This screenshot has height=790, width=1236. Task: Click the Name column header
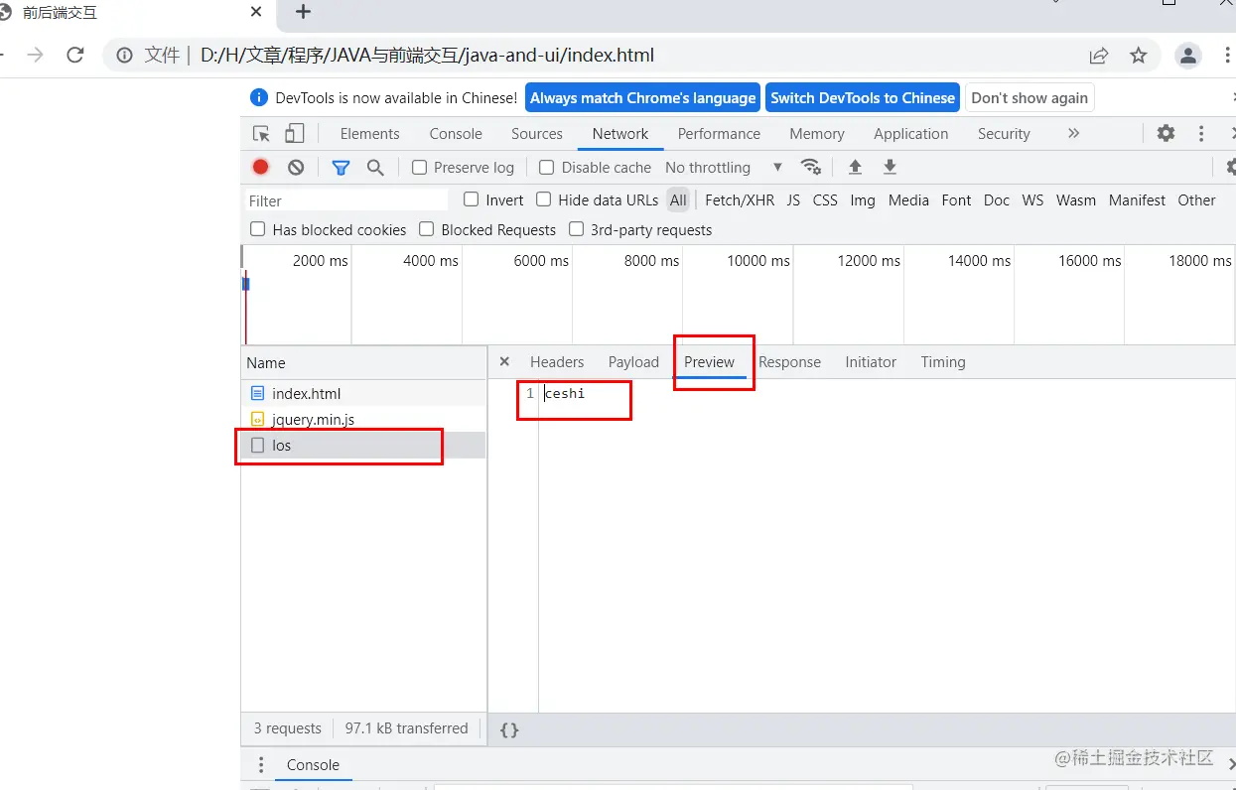pos(363,363)
